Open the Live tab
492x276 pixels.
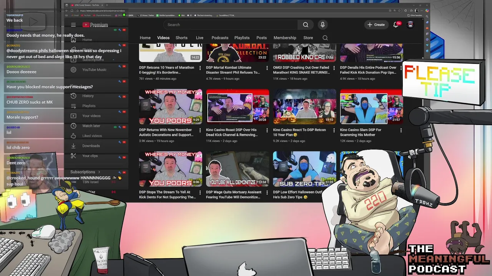pos(199,38)
